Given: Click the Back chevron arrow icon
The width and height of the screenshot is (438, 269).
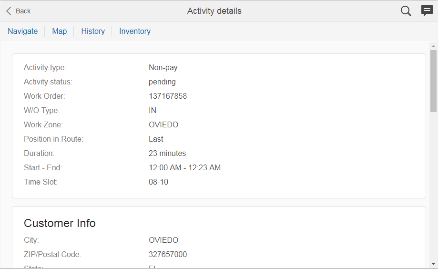Looking at the screenshot, I should tap(9, 11).
